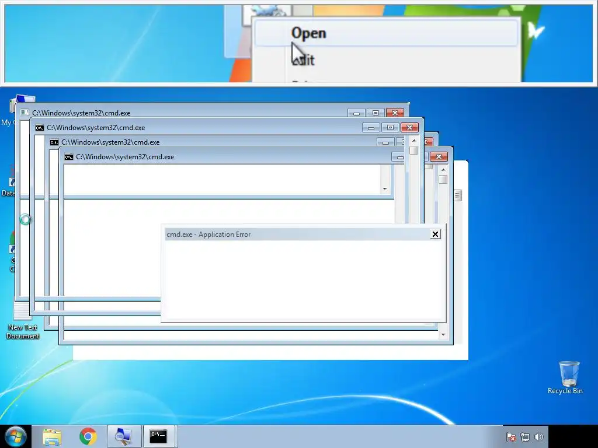Click the grip-lined scroll thumb on white background window
598x448 pixels.
[x=458, y=195]
